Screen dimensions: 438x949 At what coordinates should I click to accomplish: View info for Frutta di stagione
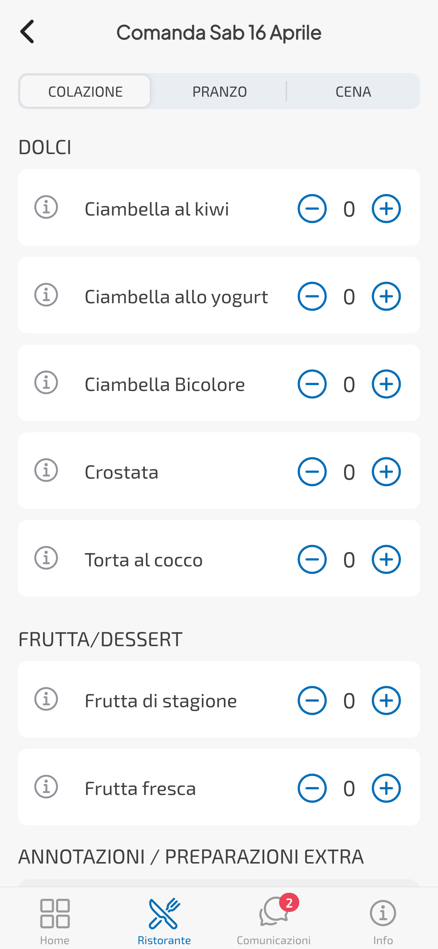coord(46,699)
